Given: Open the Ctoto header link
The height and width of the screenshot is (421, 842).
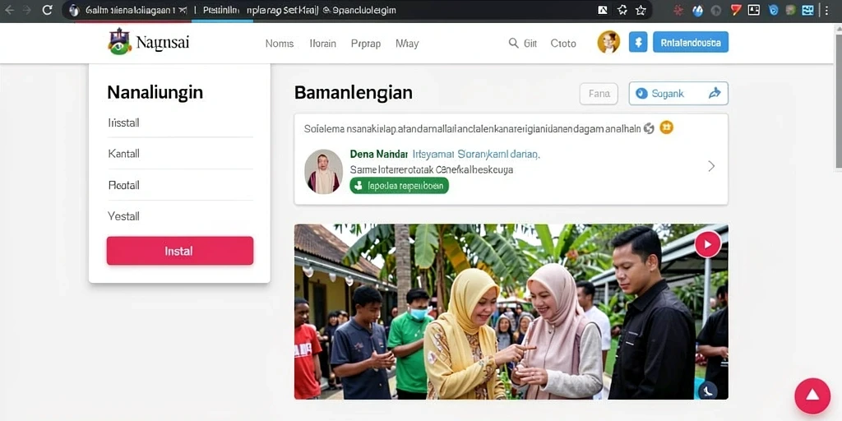Looking at the screenshot, I should point(563,44).
